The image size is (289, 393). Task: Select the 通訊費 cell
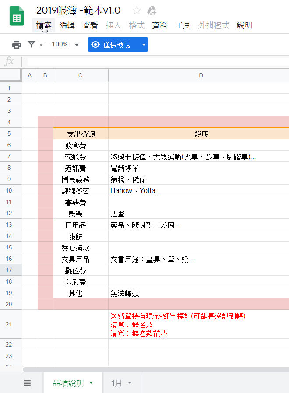coord(81,168)
